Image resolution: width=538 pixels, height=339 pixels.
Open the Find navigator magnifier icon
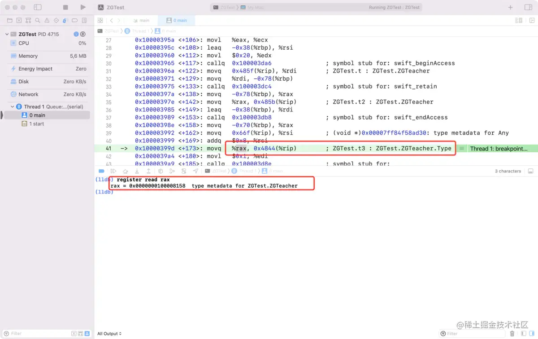(37, 21)
